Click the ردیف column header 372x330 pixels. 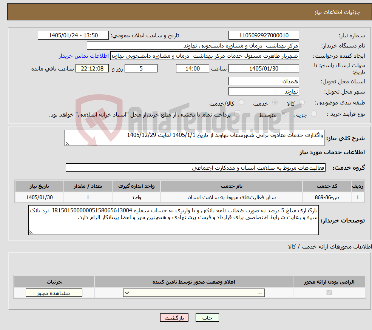(358, 186)
